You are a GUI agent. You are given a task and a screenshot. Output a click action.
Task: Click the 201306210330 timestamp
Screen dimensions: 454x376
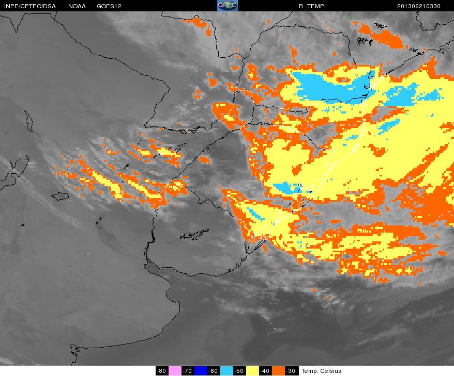point(419,6)
